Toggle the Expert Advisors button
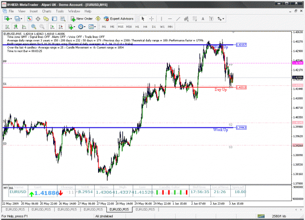305x220 pixels. [119, 19]
